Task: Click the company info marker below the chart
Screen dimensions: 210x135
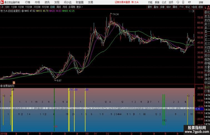Action: (x=14, y=83)
